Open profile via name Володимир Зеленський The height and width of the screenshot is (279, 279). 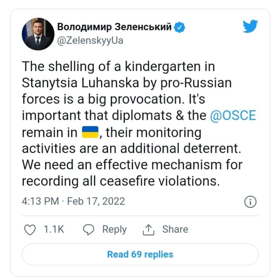pos(114,27)
